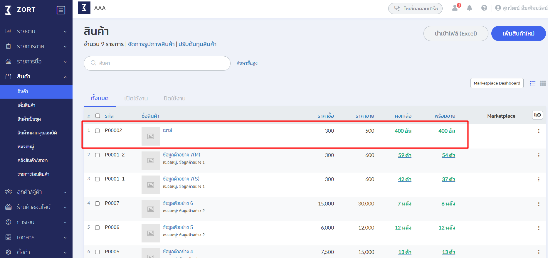The height and width of the screenshot is (258, 548).
Task: Click the นำเข้าไฟล์ (Excel) button
Action: tap(456, 33)
